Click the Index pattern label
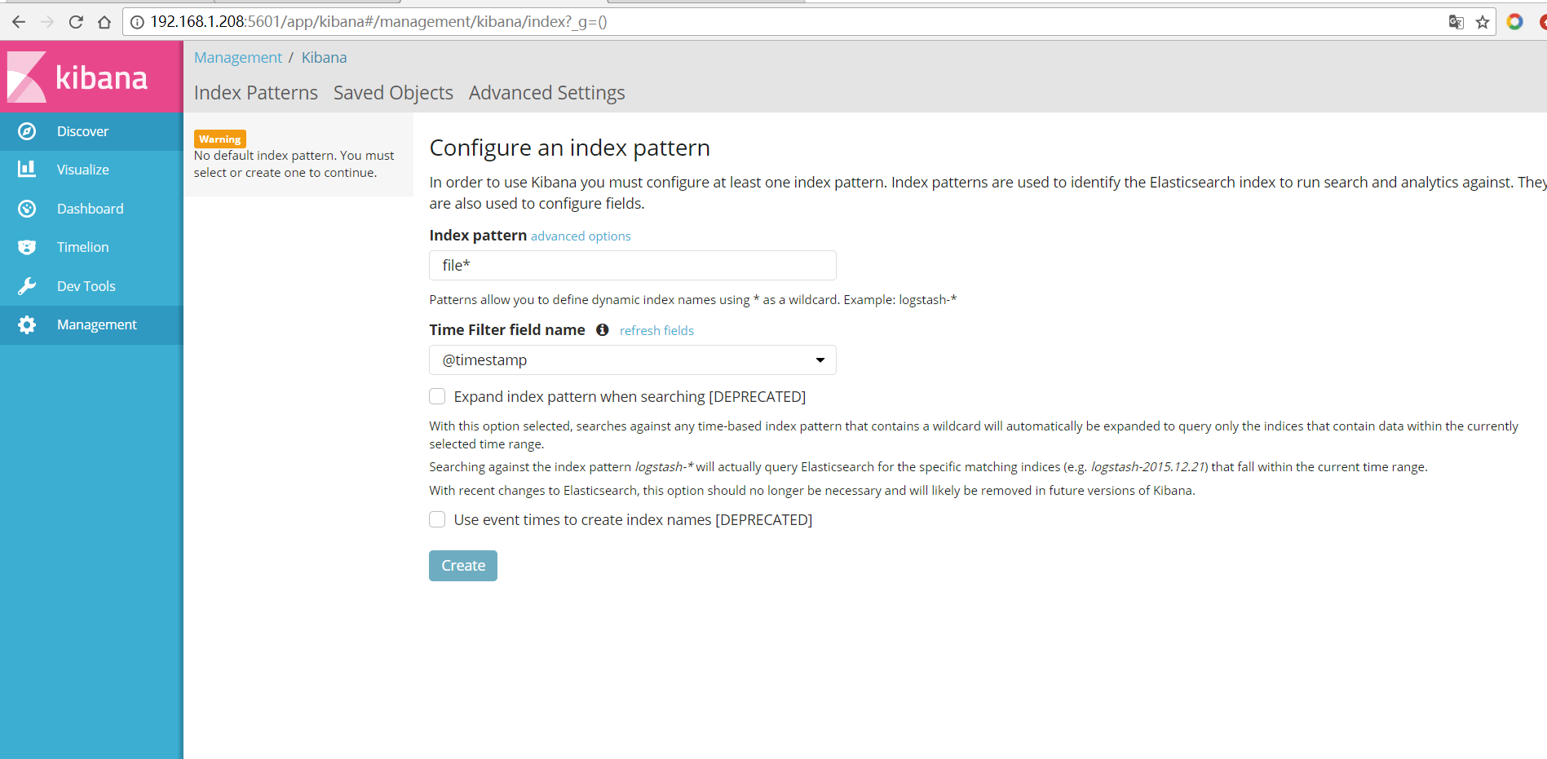The height and width of the screenshot is (759, 1547). pos(478,235)
